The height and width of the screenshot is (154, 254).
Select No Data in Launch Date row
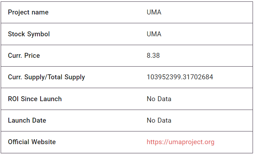click(x=159, y=121)
